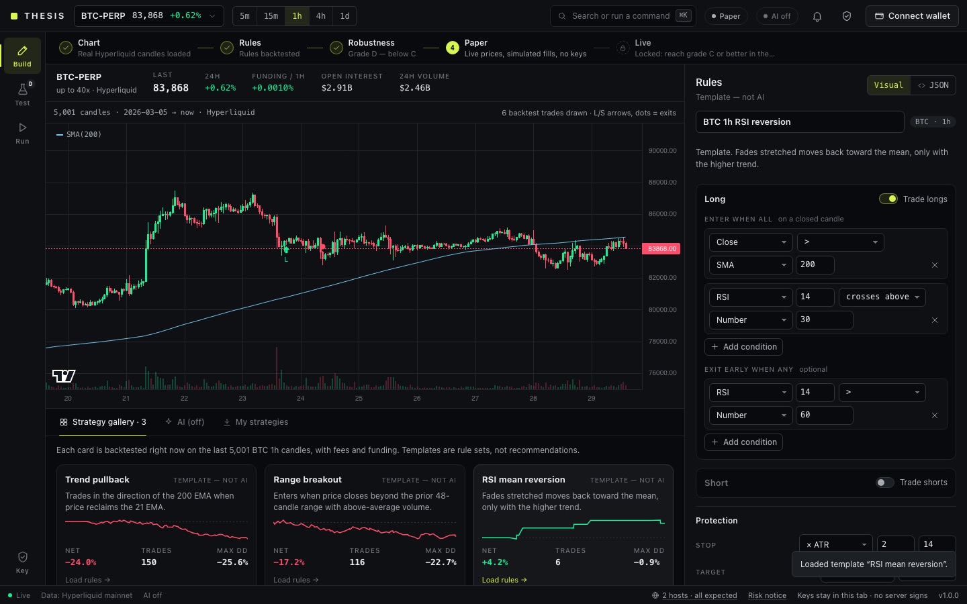This screenshot has height=604, width=967.
Task: Load rules for Trend pullback template
Action: [x=88, y=580]
